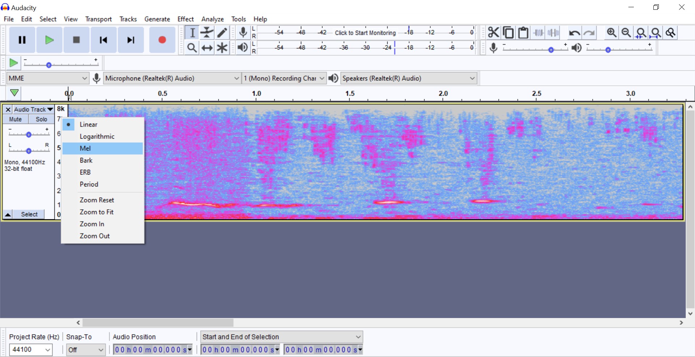Open the MME audio host dropdown
This screenshot has height=357, width=695.
point(48,78)
